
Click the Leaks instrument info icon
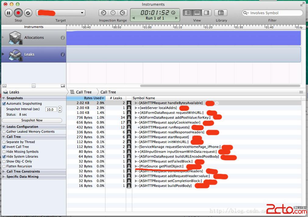(62, 54)
